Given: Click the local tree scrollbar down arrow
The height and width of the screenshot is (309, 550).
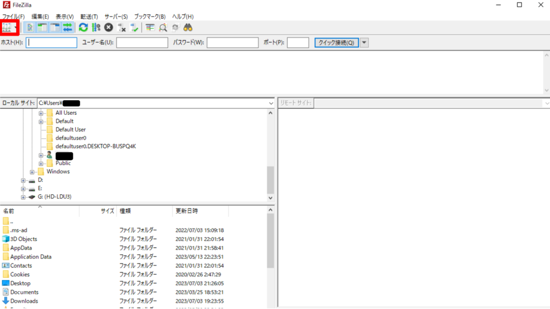Looking at the screenshot, I should click(x=271, y=198).
